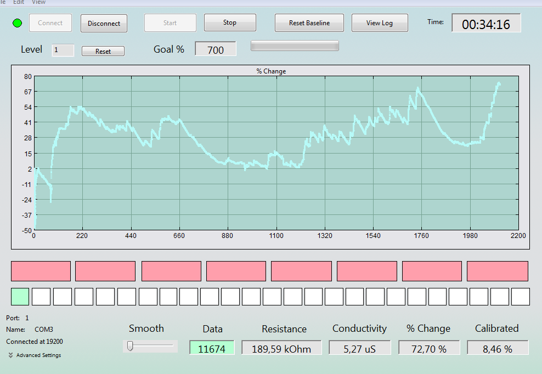Click the Calibrated value 8,46 %
Viewport: 542px width, 374px height.
coord(498,348)
